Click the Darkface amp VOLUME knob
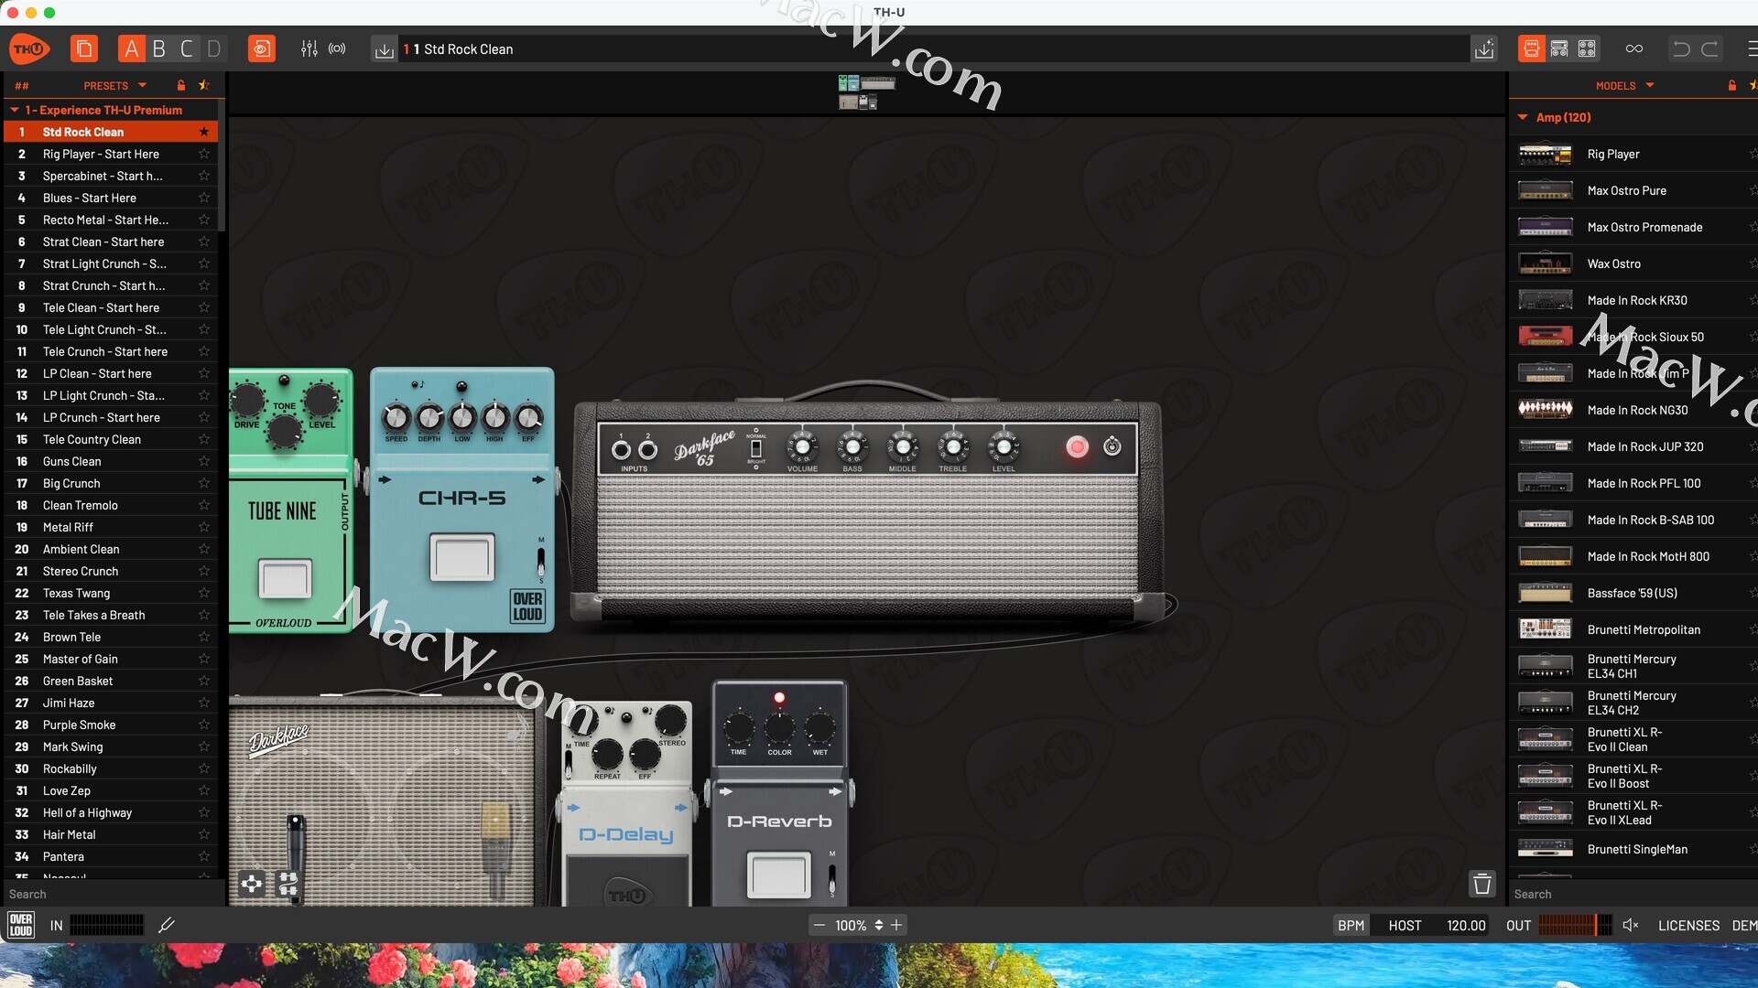Viewport: 1758px width, 988px height. click(802, 447)
